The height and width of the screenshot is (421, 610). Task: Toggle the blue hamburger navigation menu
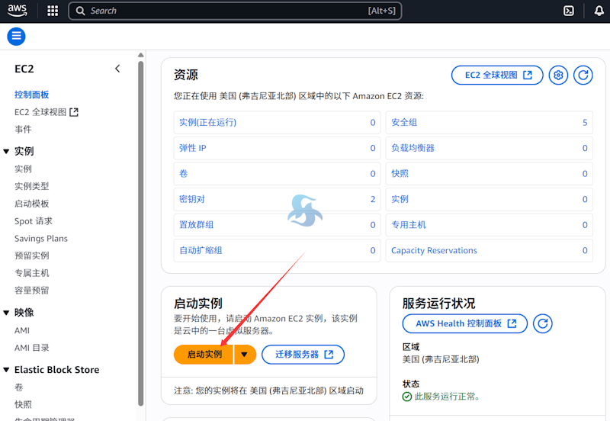point(16,36)
